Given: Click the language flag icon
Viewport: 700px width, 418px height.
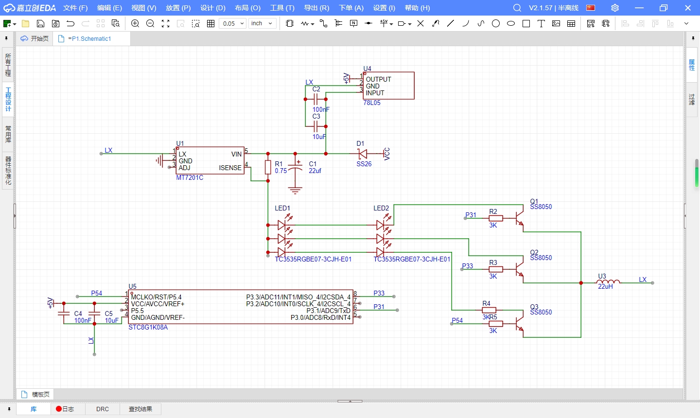Looking at the screenshot, I should pyautogui.click(x=591, y=8).
